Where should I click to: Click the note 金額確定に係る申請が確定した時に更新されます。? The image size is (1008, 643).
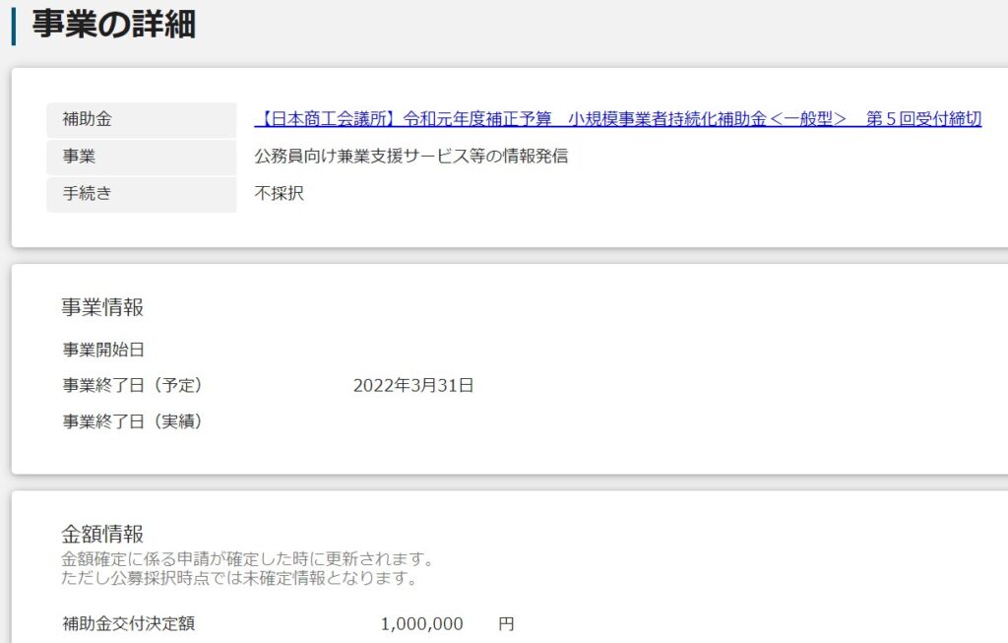pyautogui.click(x=247, y=558)
